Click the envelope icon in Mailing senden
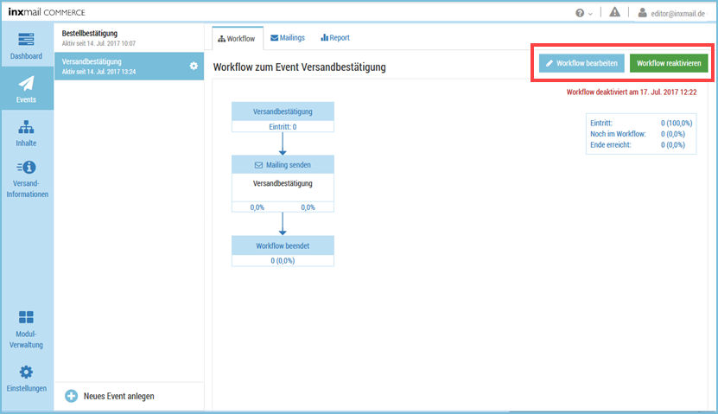The height and width of the screenshot is (414, 718). coord(258,165)
